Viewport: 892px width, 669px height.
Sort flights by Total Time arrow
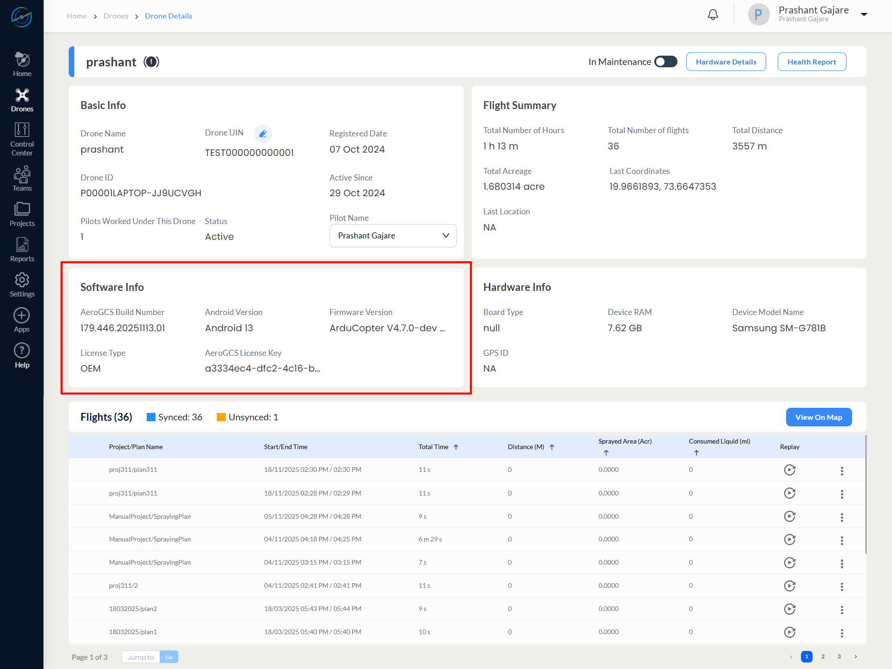click(x=456, y=447)
